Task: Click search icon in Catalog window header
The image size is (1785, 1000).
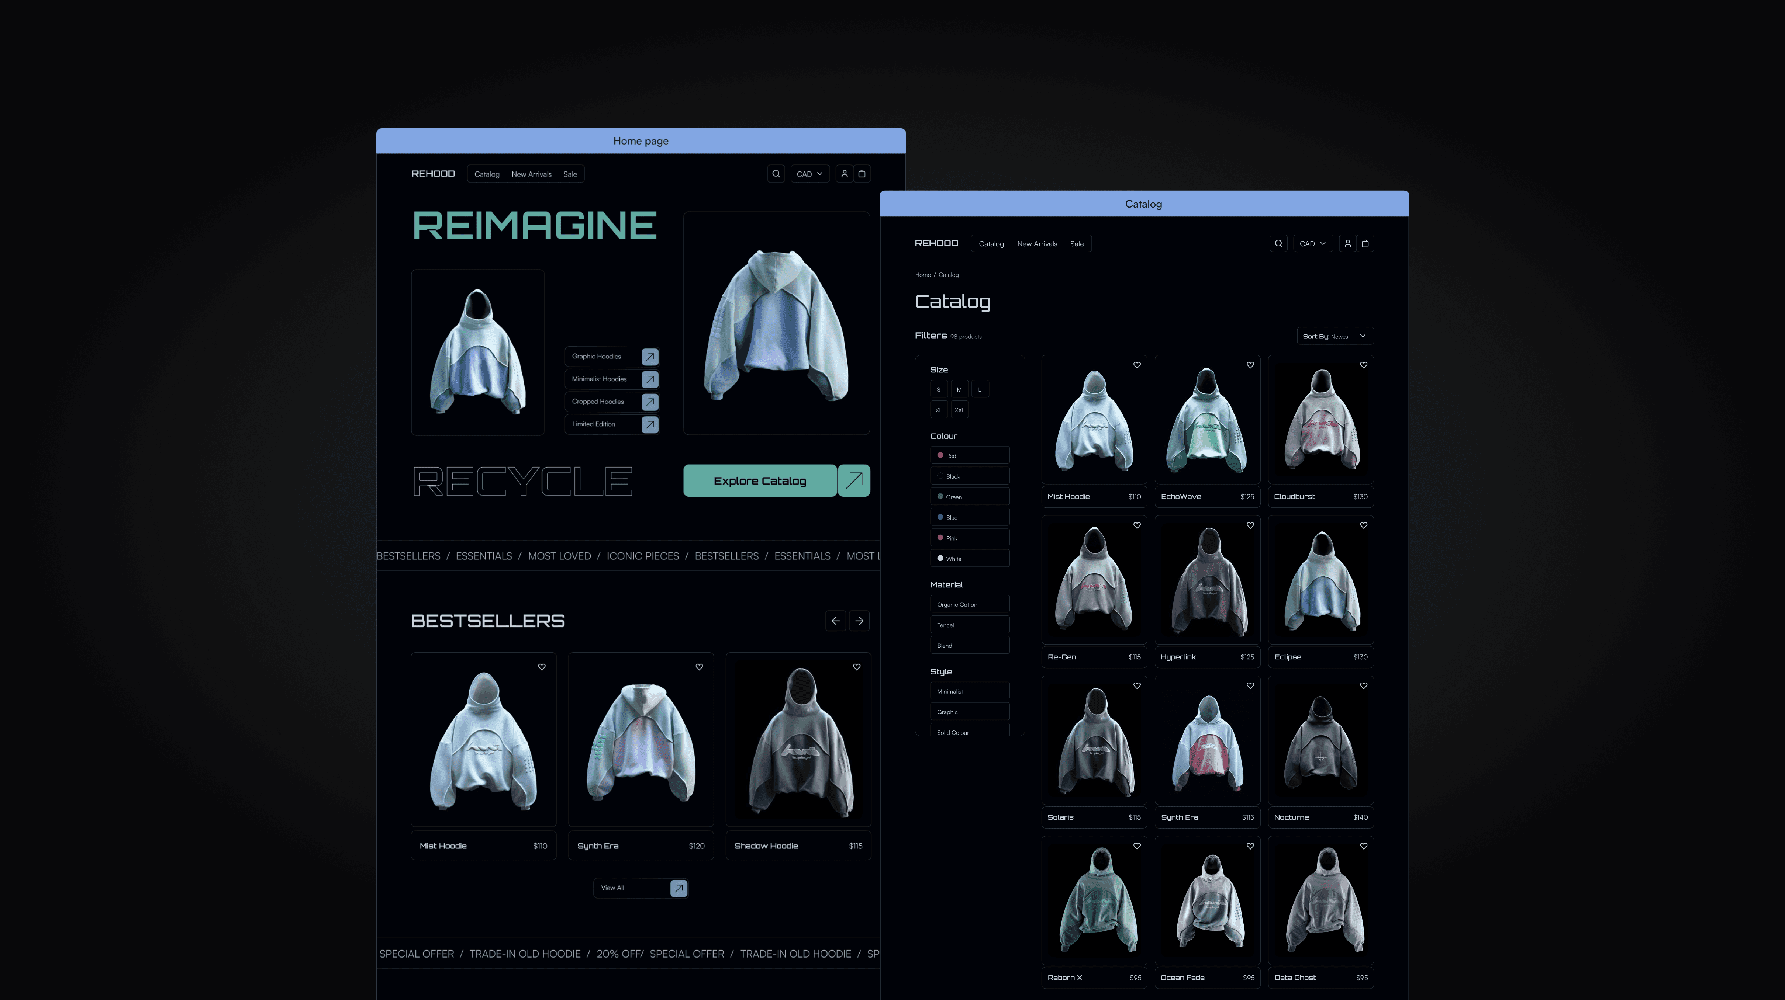Action: 1278,244
